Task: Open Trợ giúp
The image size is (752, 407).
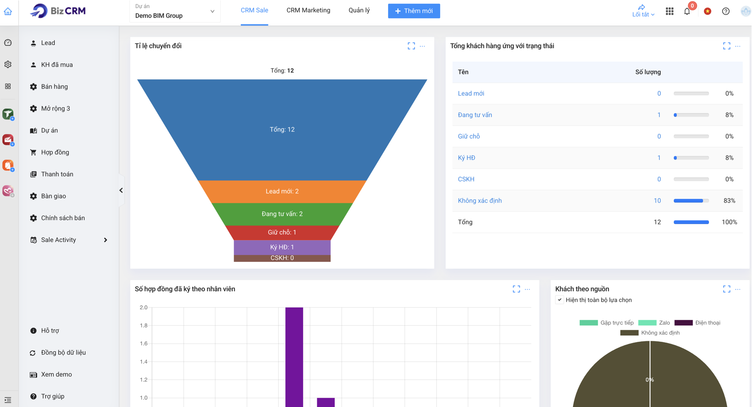Action: coord(53,396)
